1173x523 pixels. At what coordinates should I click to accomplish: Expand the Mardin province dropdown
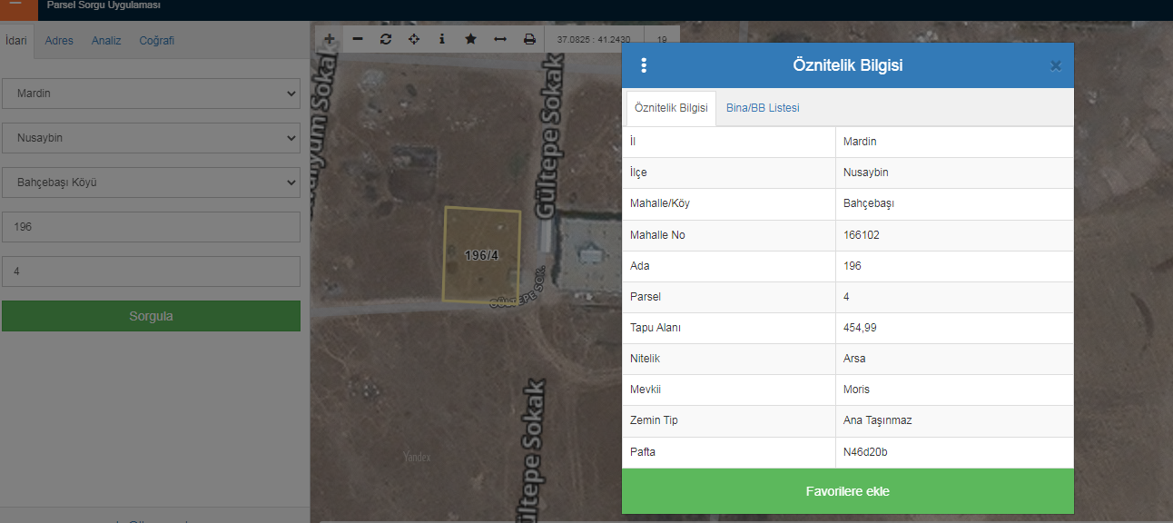[151, 93]
